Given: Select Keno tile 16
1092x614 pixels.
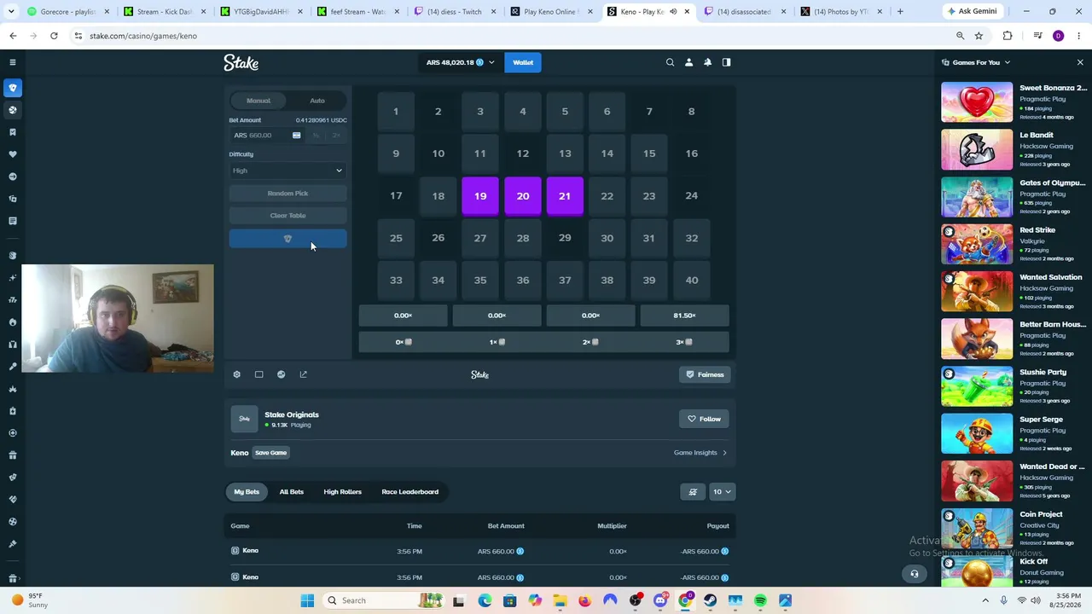Looking at the screenshot, I should (x=691, y=153).
